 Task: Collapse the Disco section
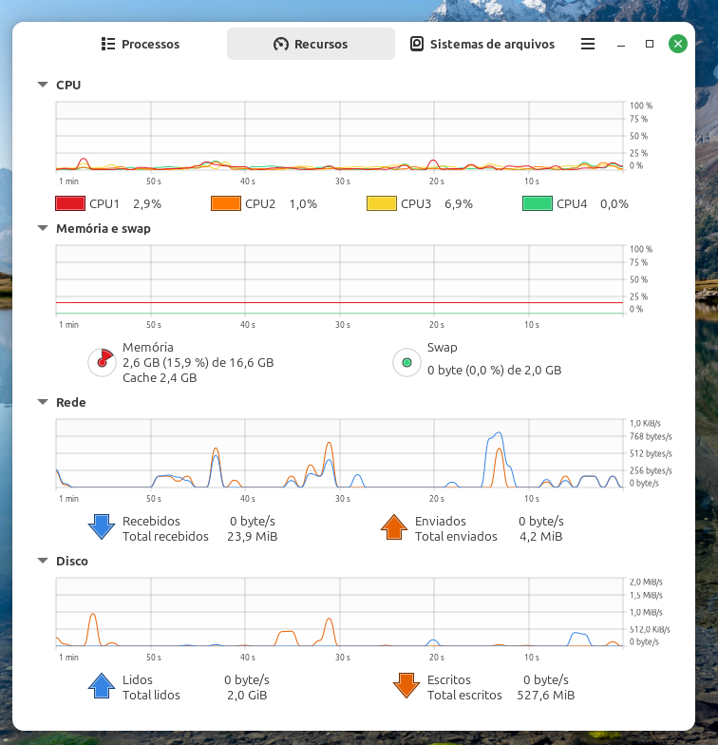pyautogui.click(x=42, y=561)
